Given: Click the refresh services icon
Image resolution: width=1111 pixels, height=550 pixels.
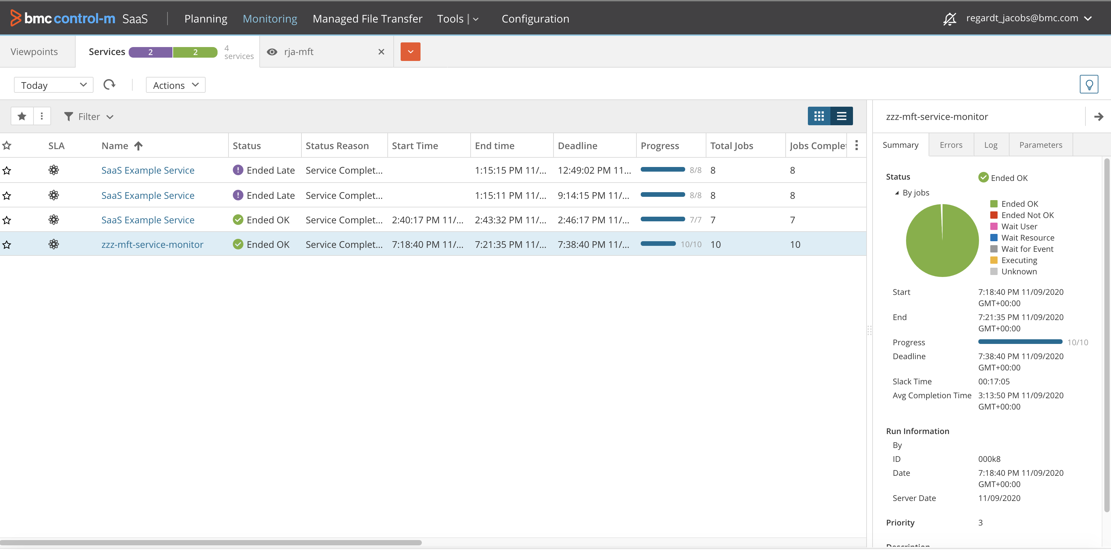Looking at the screenshot, I should [109, 84].
